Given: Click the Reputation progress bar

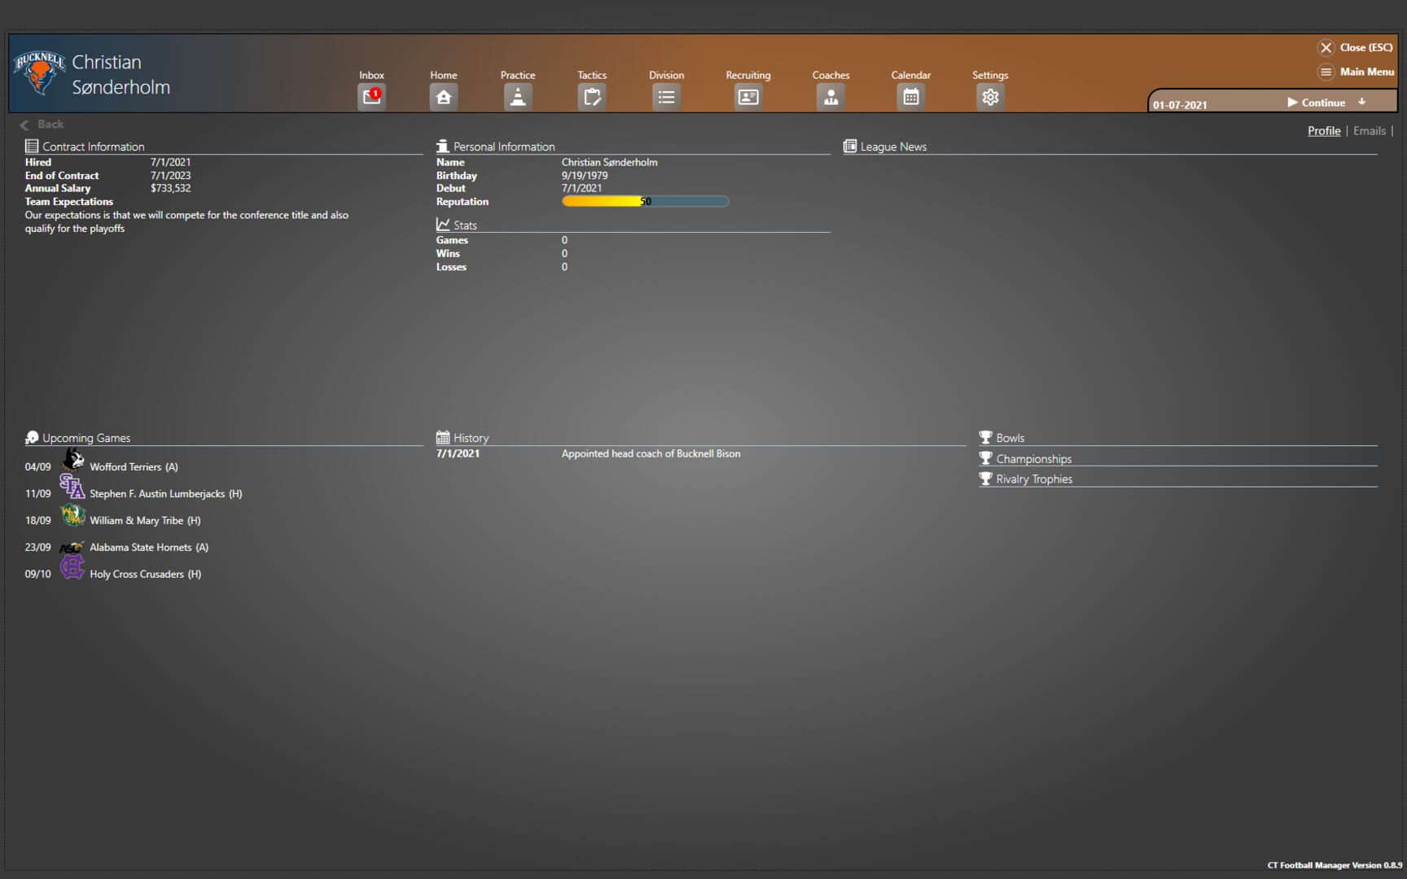Looking at the screenshot, I should (x=645, y=202).
